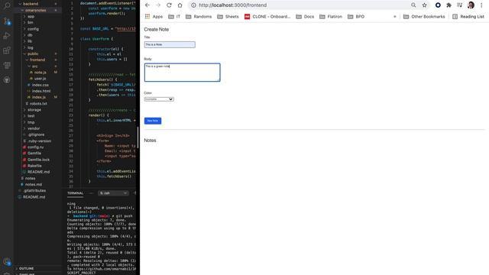Click the blue New Note button
The image size is (489, 275).
coord(153,121)
